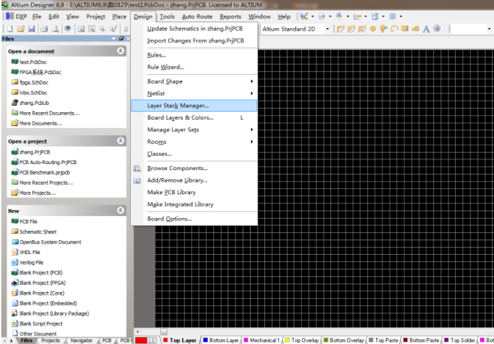Click the open document folder icon
The width and height of the screenshot is (494, 344).
coord(21,29)
